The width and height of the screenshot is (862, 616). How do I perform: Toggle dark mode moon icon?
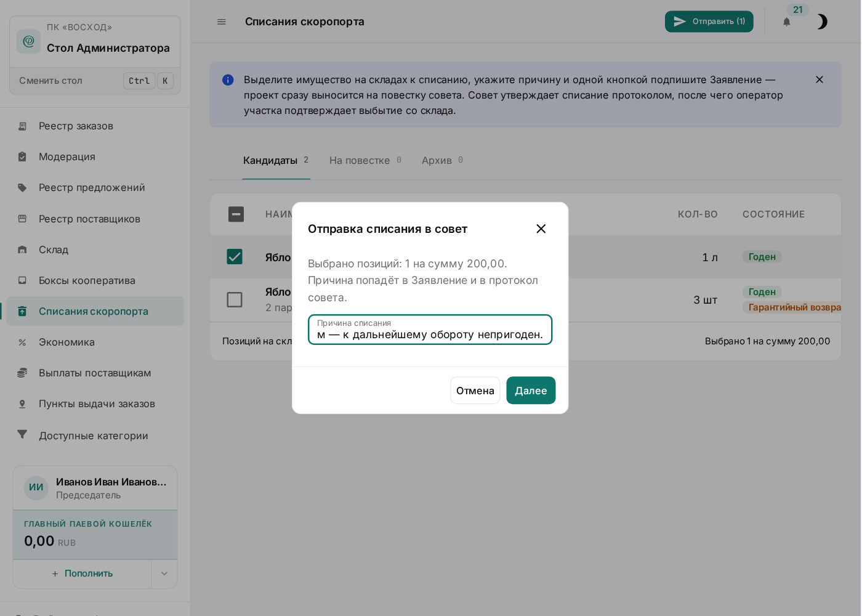click(x=822, y=22)
